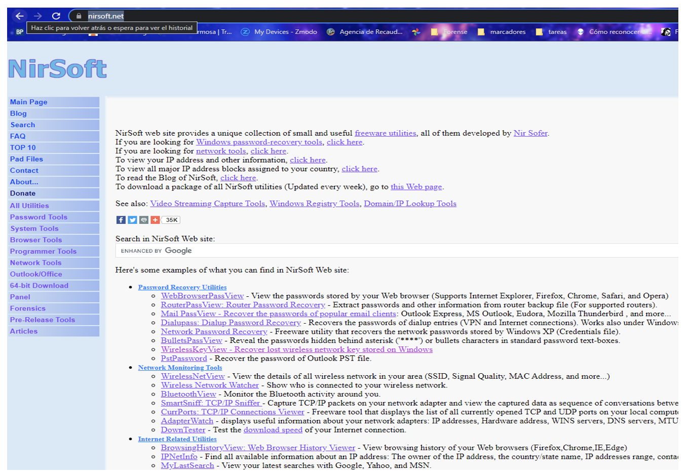Open the marcadores bookmarks folder
This screenshot has width=689, height=473.
[502, 32]
